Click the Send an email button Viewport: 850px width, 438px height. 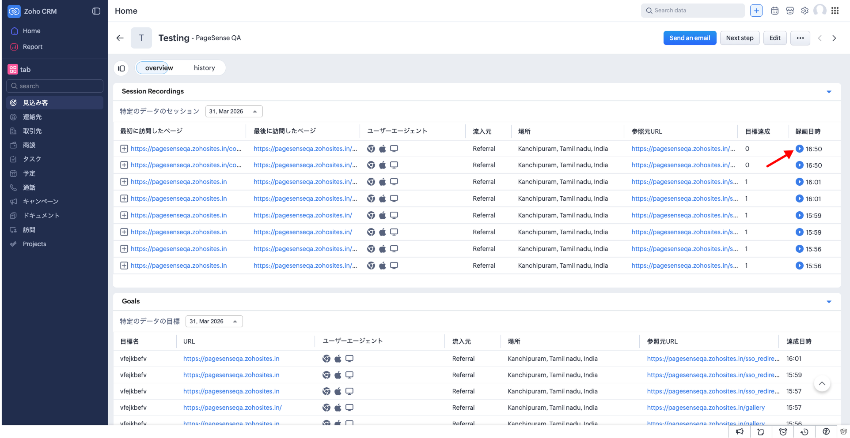click(x=690, y=38)
